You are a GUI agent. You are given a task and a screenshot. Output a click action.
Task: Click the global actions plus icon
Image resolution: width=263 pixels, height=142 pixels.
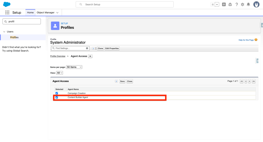pyautogui.click(x=224, y=4)
